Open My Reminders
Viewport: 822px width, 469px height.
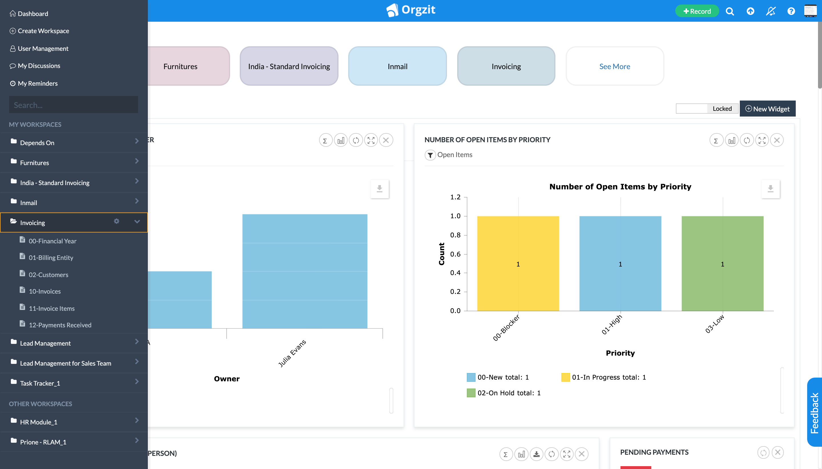click(34, 83)
